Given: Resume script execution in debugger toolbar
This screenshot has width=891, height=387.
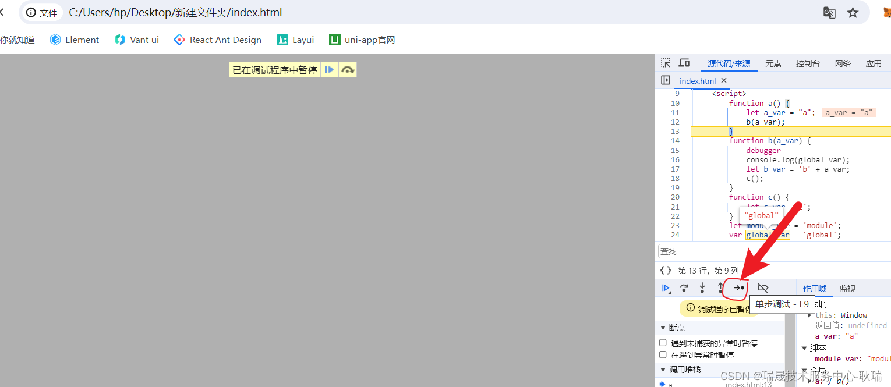Looking at the screenshot, I should click(x=666, y=288).
